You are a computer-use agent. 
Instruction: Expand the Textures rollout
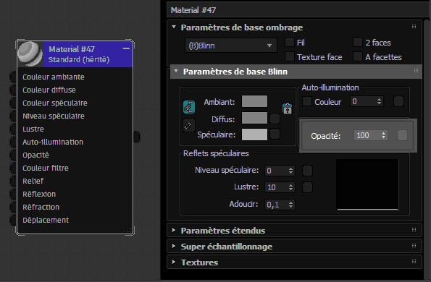(174, 262)
